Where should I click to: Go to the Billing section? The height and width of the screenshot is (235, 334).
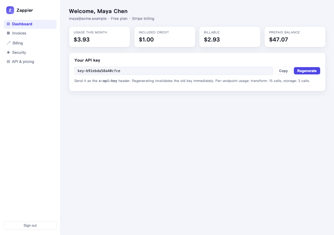click(x=30, y=43)
